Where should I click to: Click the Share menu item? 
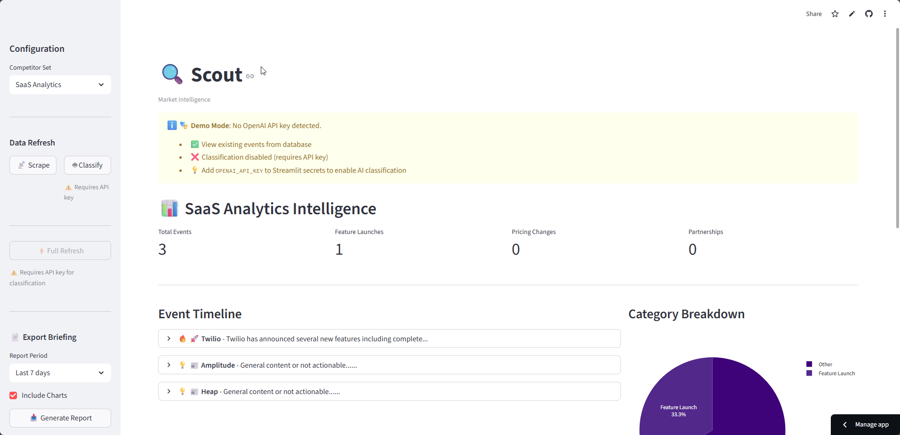(x=813, y=14)
